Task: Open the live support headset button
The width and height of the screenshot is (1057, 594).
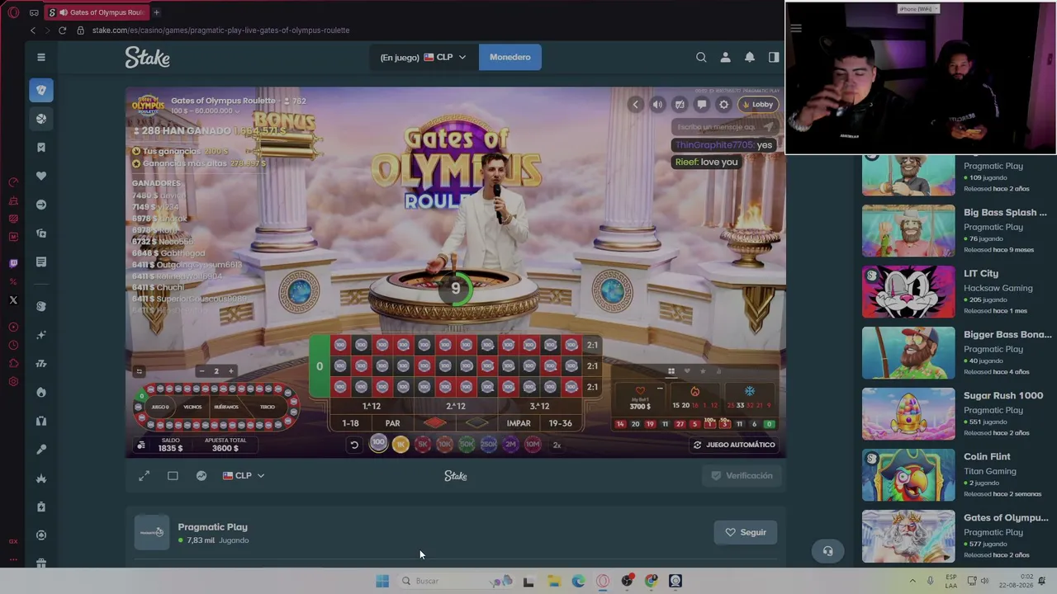Action: 827,551
